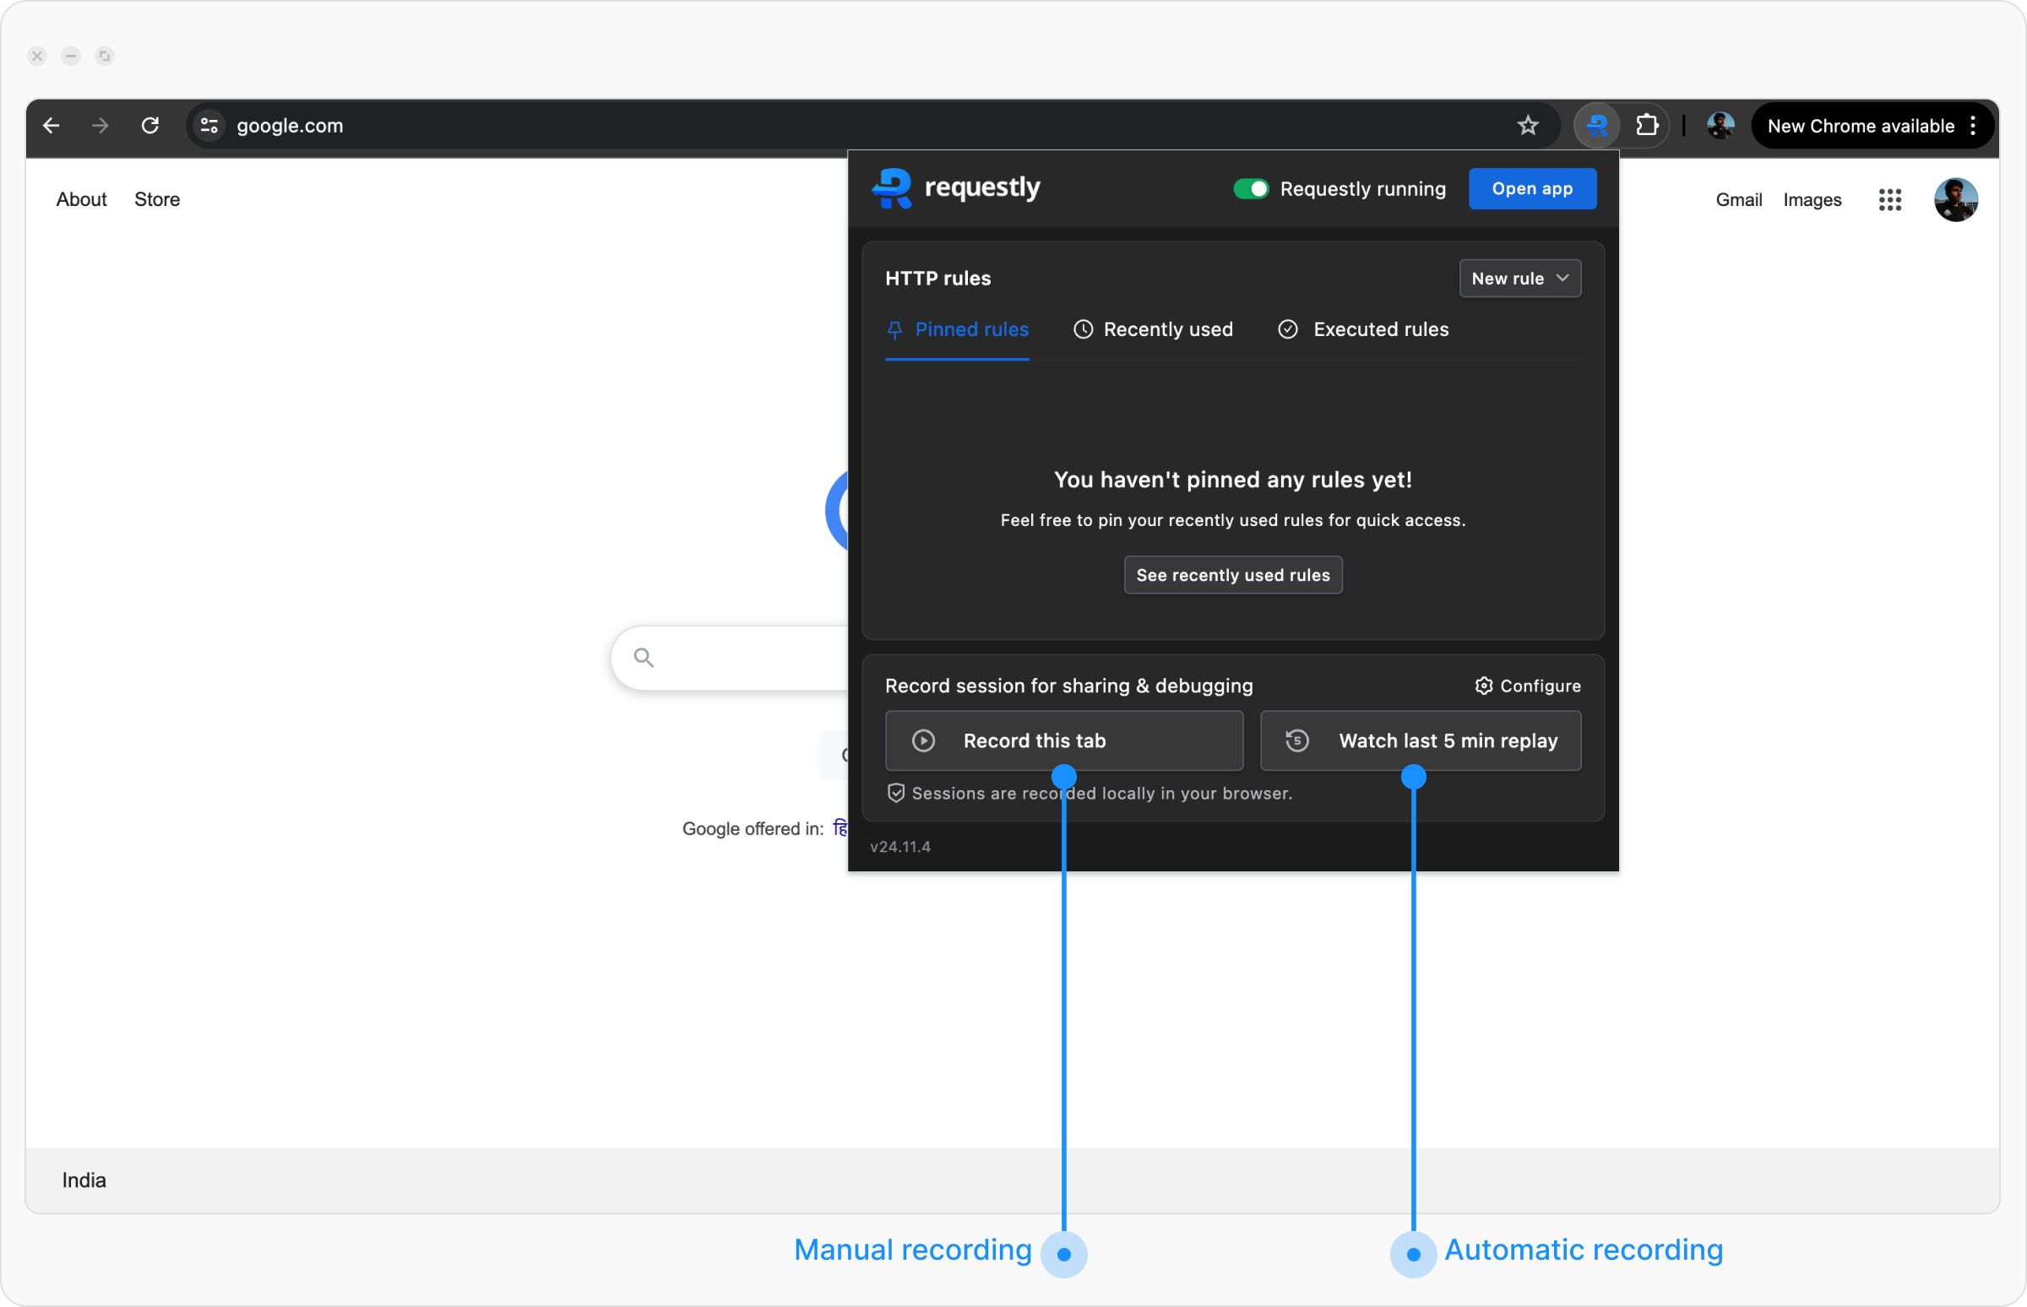Viewport: 2027px width, 1307px height.
Task: Click Watch last 5 min replay
Action: tap(1420, 741)
